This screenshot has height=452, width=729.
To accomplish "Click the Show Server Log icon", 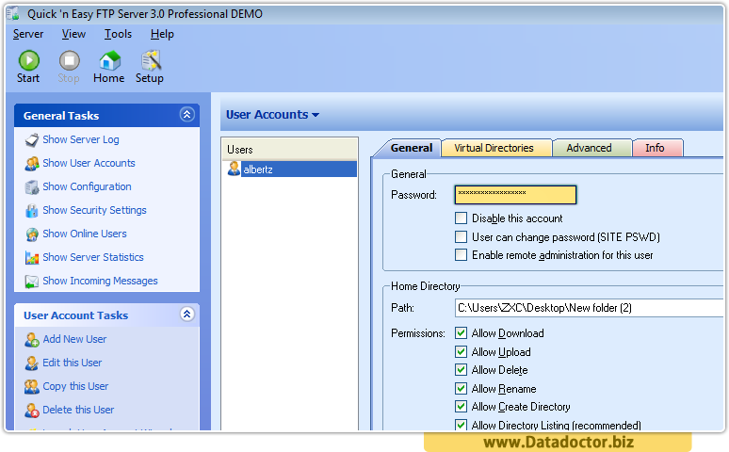I will coord(32,140).
